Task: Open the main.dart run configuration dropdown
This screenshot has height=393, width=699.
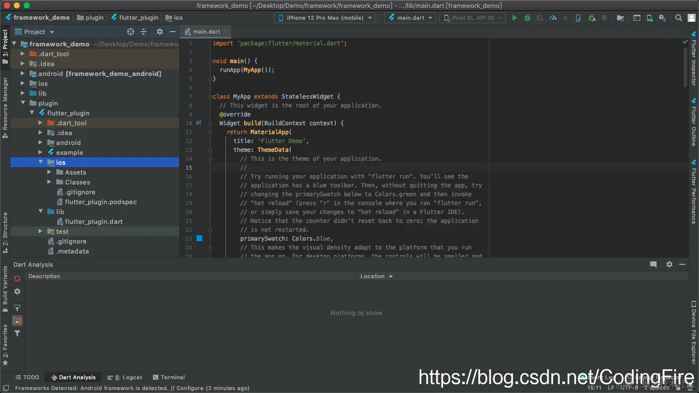Action: [x=410, y=18]
